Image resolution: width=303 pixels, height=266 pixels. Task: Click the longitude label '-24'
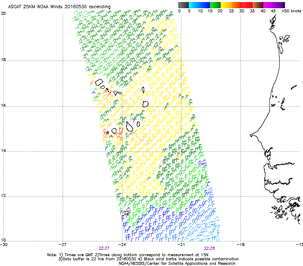(122, 245)
